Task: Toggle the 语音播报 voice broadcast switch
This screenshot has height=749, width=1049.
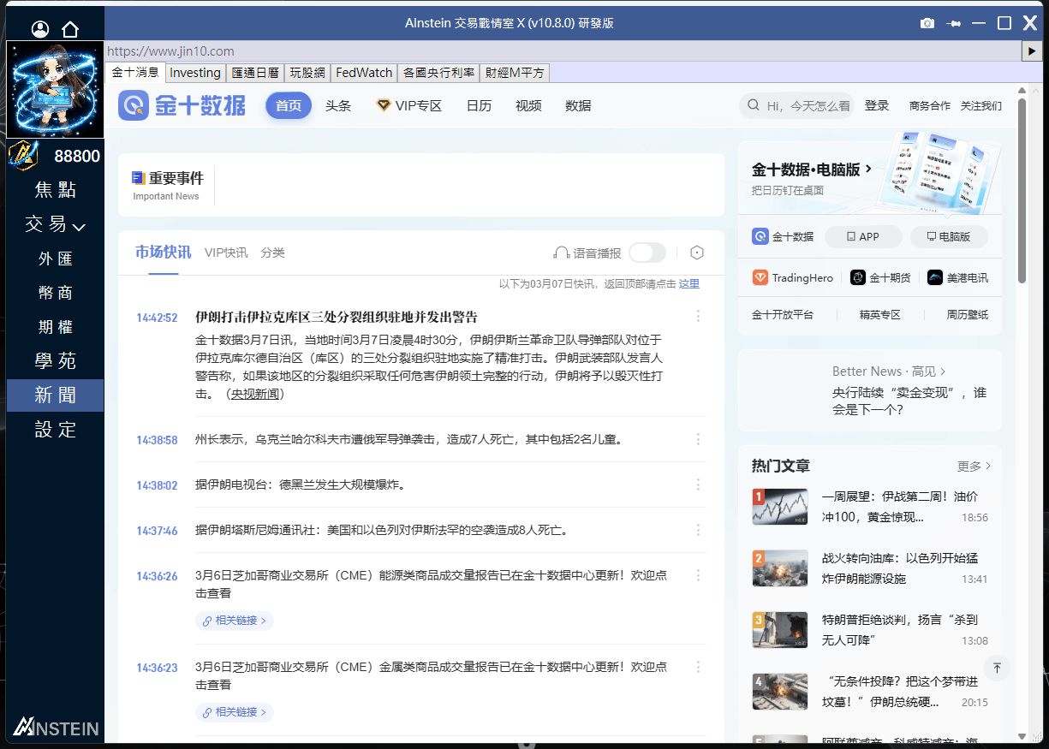Action: pyautogui.click(x=647, y=253)
